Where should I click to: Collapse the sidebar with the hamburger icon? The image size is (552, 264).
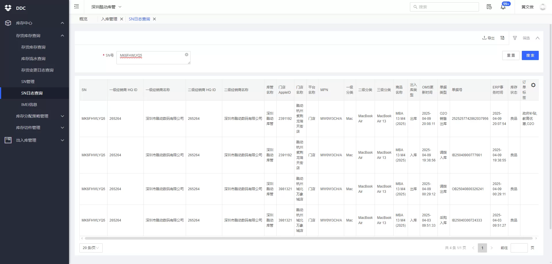click(76, 7)
